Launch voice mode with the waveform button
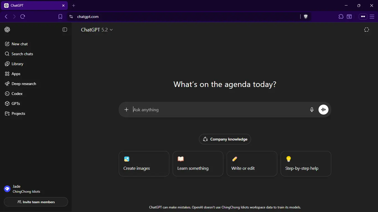This screenshot has height=212, width=378. pyautogui.click(x=323, y=110)
